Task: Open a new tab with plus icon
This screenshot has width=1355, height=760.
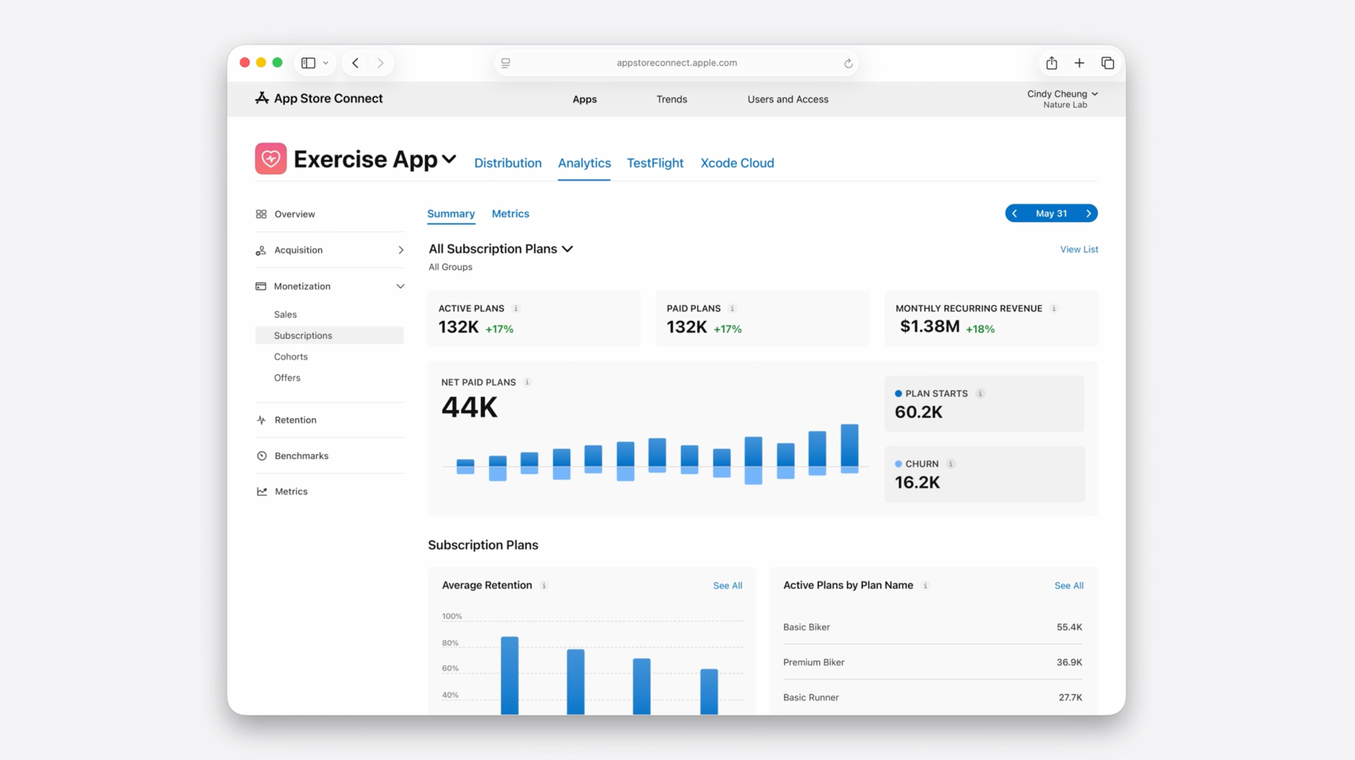Action: [1079, 63]
